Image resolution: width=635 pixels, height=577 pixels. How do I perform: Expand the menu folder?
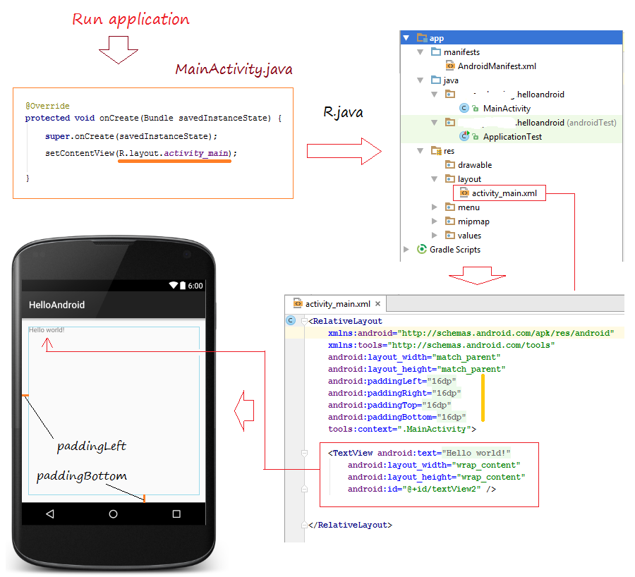pos(434,207)
